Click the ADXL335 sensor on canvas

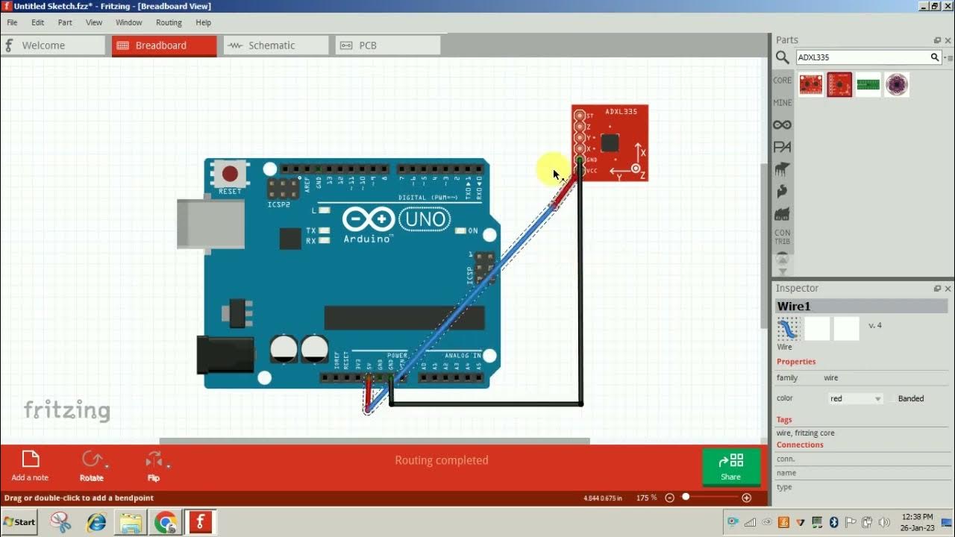pos(610,143)
